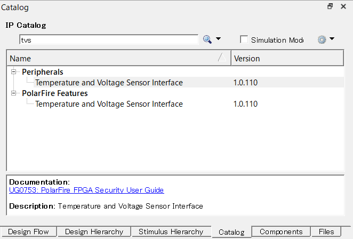Click the catalog settings gear icon
The height and width of the screenshot is (239, 353).
pos(322,39)
